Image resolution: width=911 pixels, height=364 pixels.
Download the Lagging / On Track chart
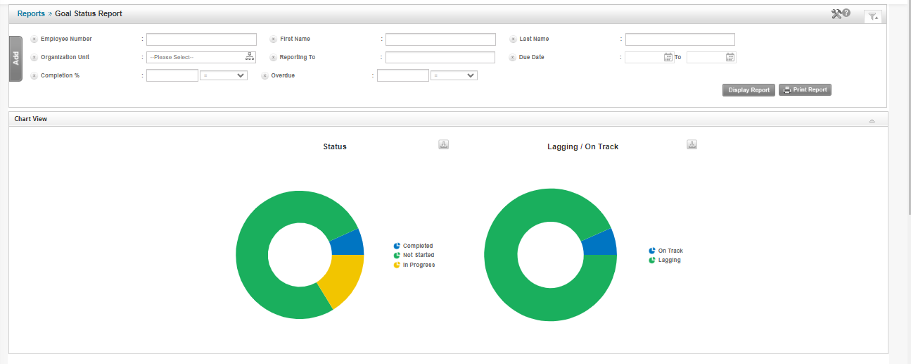(x=692, y=144)
